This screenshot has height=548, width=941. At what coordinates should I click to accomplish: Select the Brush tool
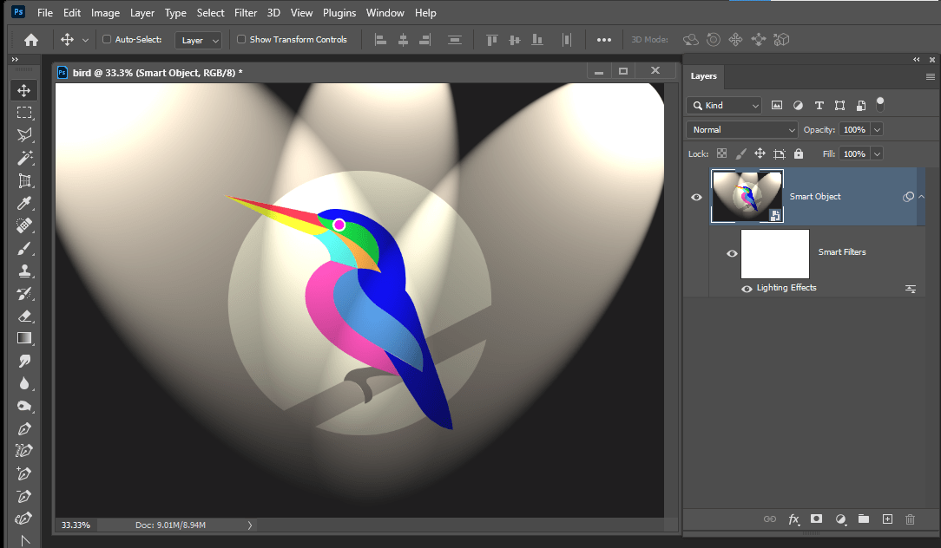tap(23, 248)
